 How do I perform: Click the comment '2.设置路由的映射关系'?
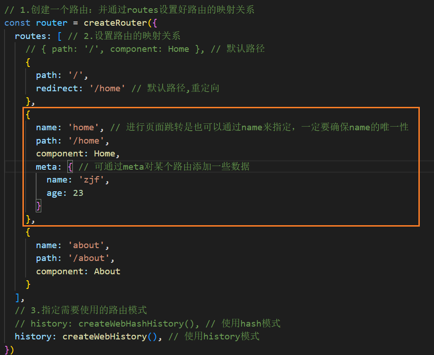click(x=132, y=36)
